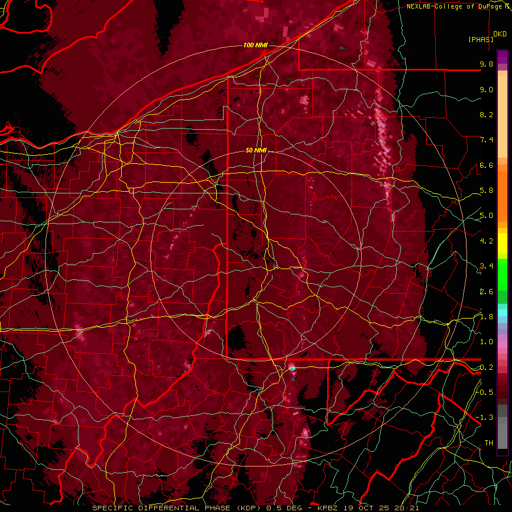The image size is (512, 512).
Task: Click the 6.6 scale value
Action: coord(486,165)
